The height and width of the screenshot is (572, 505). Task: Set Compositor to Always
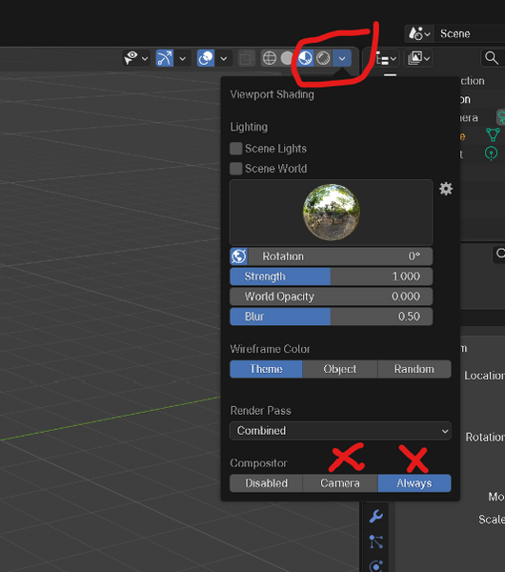(414, 483)
